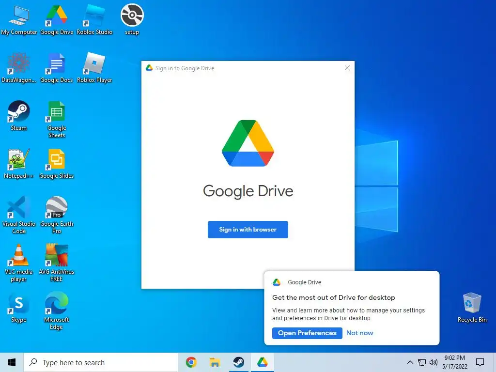The height and width of the screenshot is (372, 496).
Task: Select the Recycle Bin desktop icon
Action: click(472, 308)
